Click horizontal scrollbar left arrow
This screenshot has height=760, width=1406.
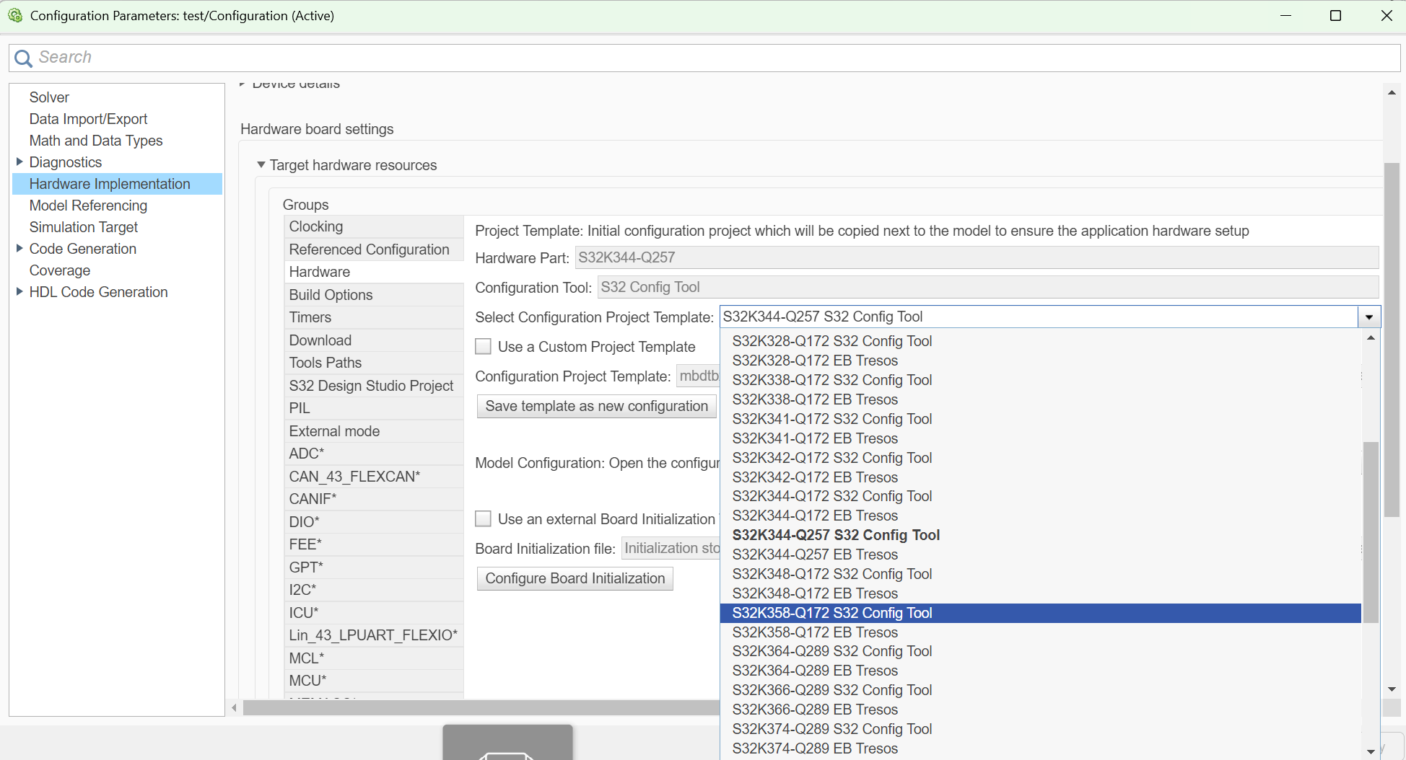point(235,708)
